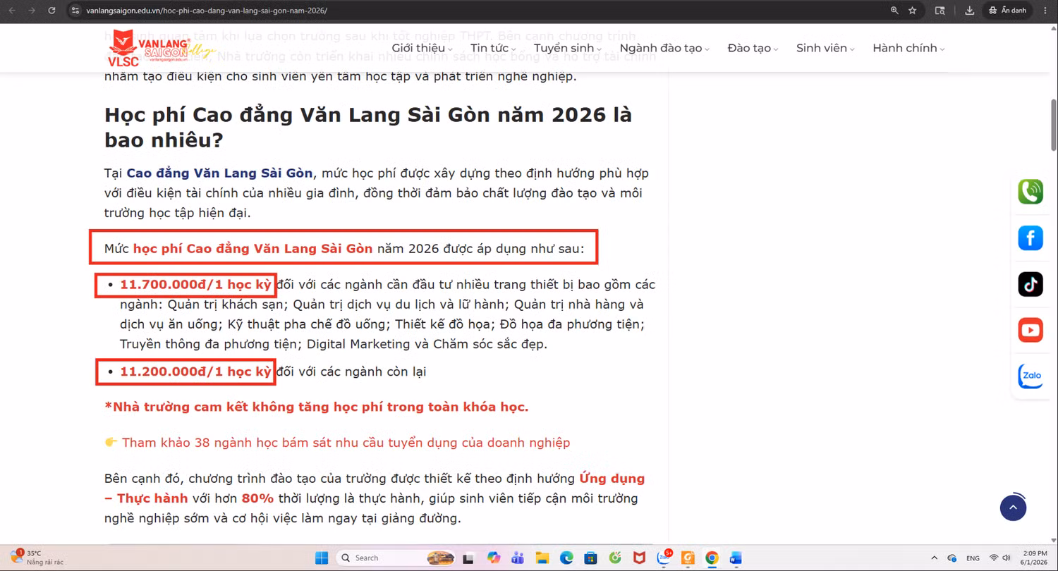Reload the current page
1058x571 pixels.
point(51,11)
